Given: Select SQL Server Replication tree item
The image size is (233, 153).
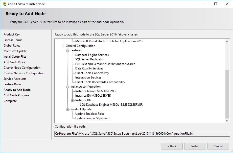Looking at the screenshot, I should [x=90, y=59].
